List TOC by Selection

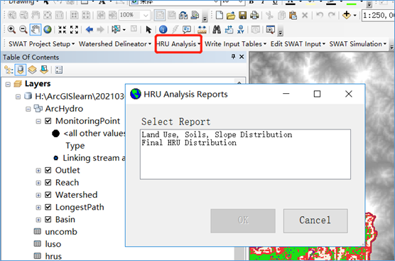[44, 70]
